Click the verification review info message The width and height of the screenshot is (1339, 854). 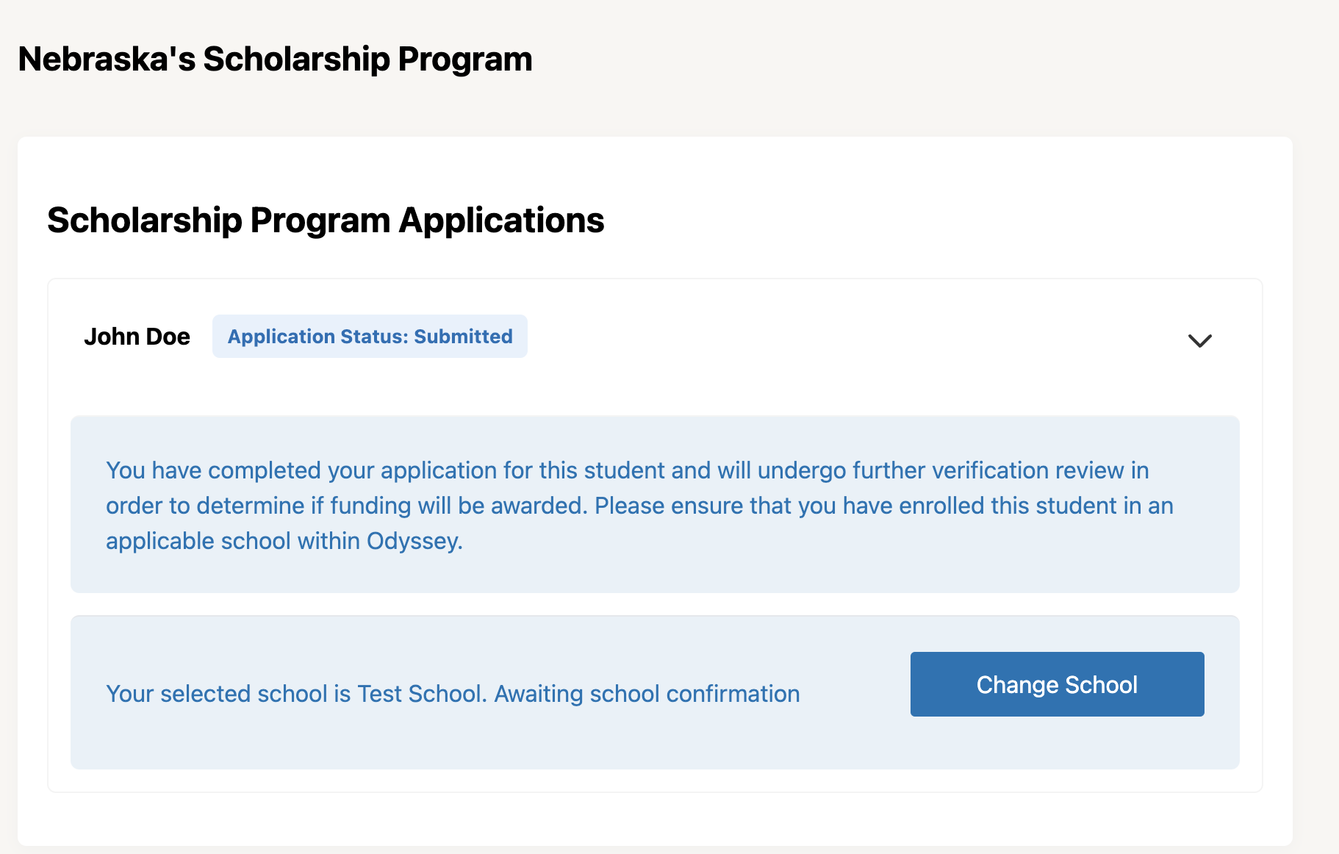[639, 506]
